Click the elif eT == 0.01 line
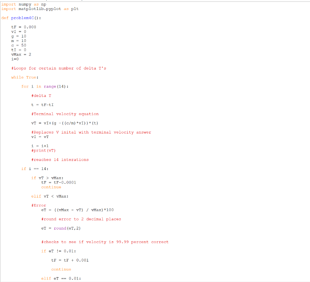The width and height of the screenshot is (310, 282). [56, 278]
